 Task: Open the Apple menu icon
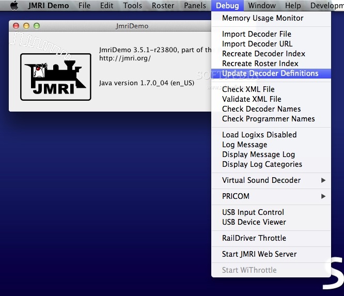pos(14,5)
